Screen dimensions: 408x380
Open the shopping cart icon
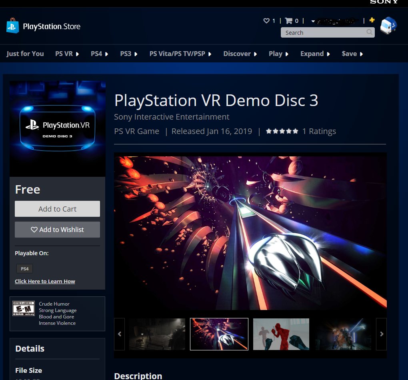[288, 20]
